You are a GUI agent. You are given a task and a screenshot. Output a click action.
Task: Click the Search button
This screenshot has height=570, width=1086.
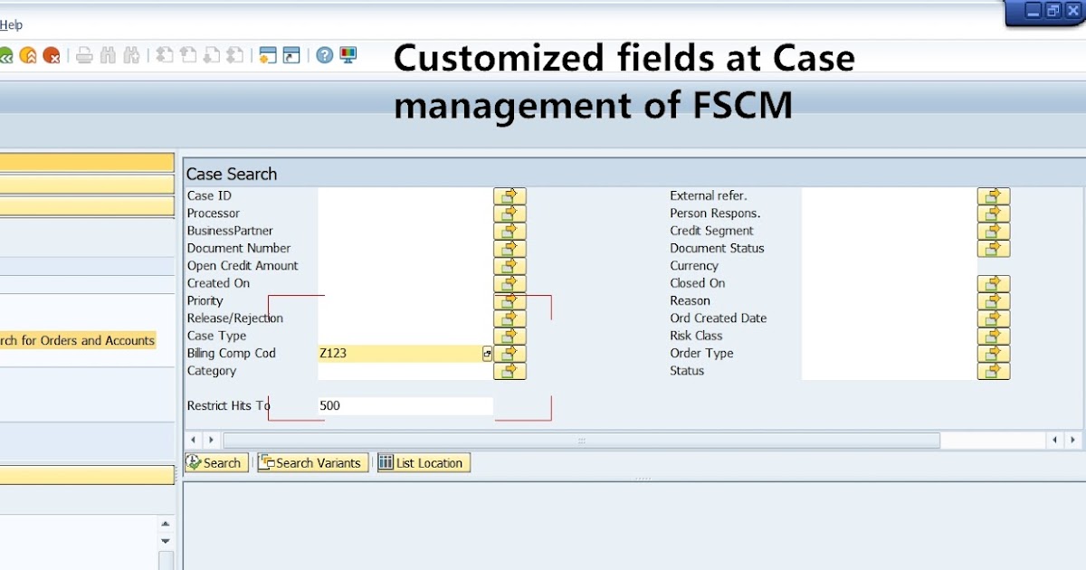(215, 462)
